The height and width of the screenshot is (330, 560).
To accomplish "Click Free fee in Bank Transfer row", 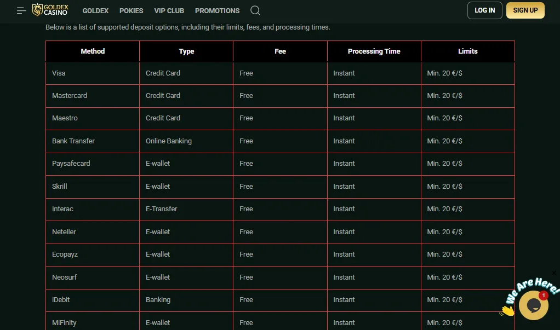I will tap(281, 141).
